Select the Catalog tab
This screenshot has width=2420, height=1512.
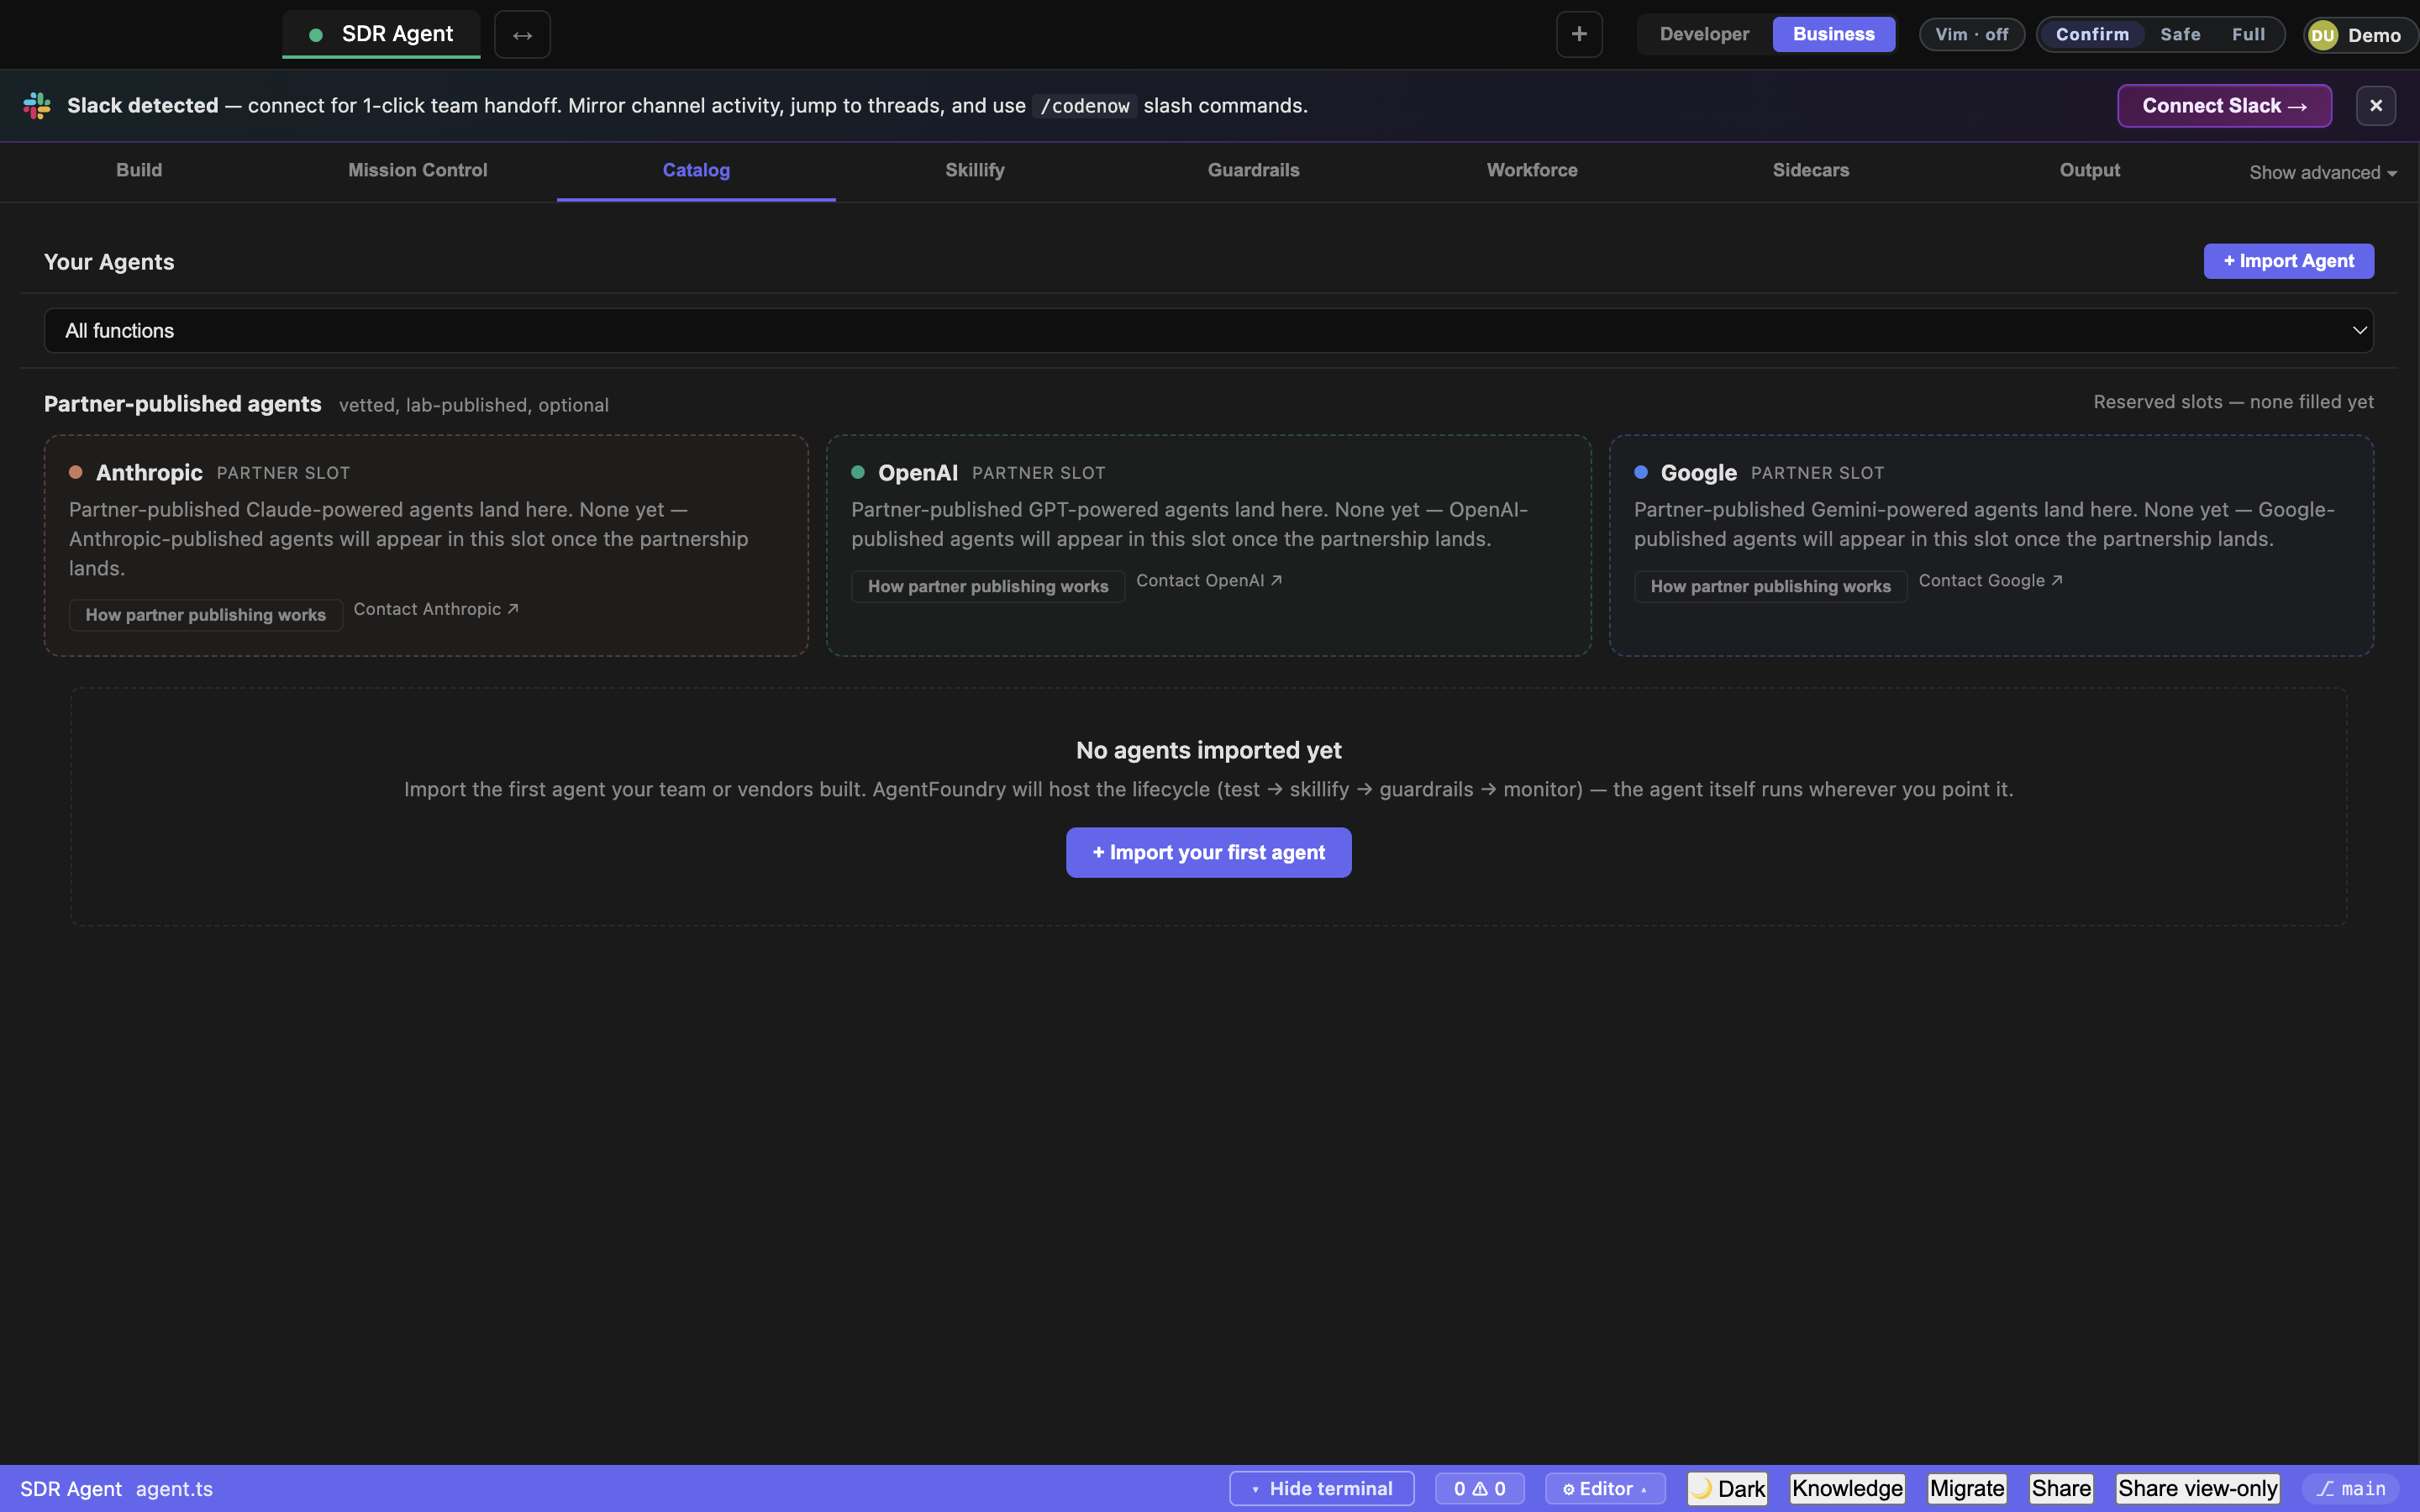[x=696, y=170]
